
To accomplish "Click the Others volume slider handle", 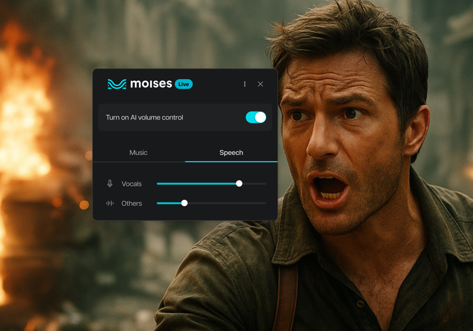I will click(184, 203).
